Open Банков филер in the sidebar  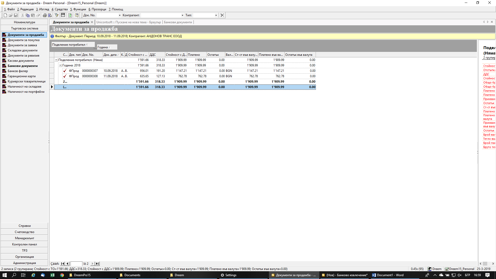tap(18, 71)
